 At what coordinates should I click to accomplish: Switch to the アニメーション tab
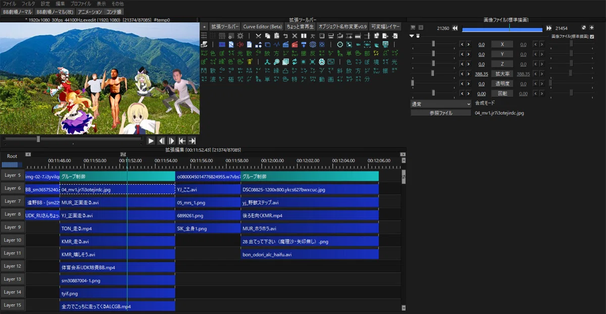coord(90,12)
